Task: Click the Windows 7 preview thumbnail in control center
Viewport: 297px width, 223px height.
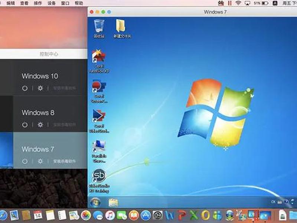Action: tap(6, 150)
